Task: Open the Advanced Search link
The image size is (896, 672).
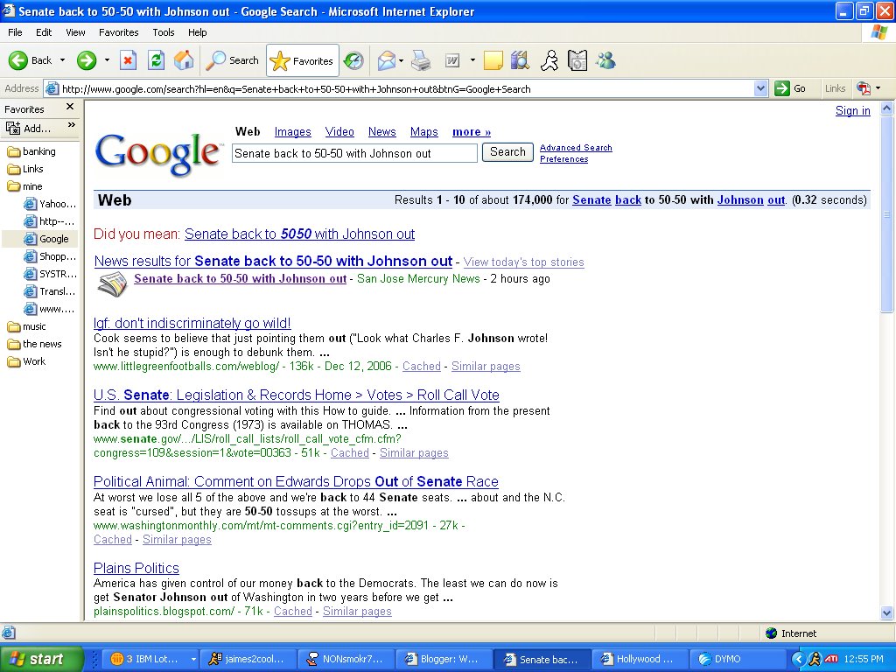Action: [x=576, y=147]
